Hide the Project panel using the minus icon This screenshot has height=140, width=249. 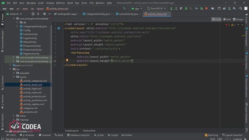[x=49, y=14]
